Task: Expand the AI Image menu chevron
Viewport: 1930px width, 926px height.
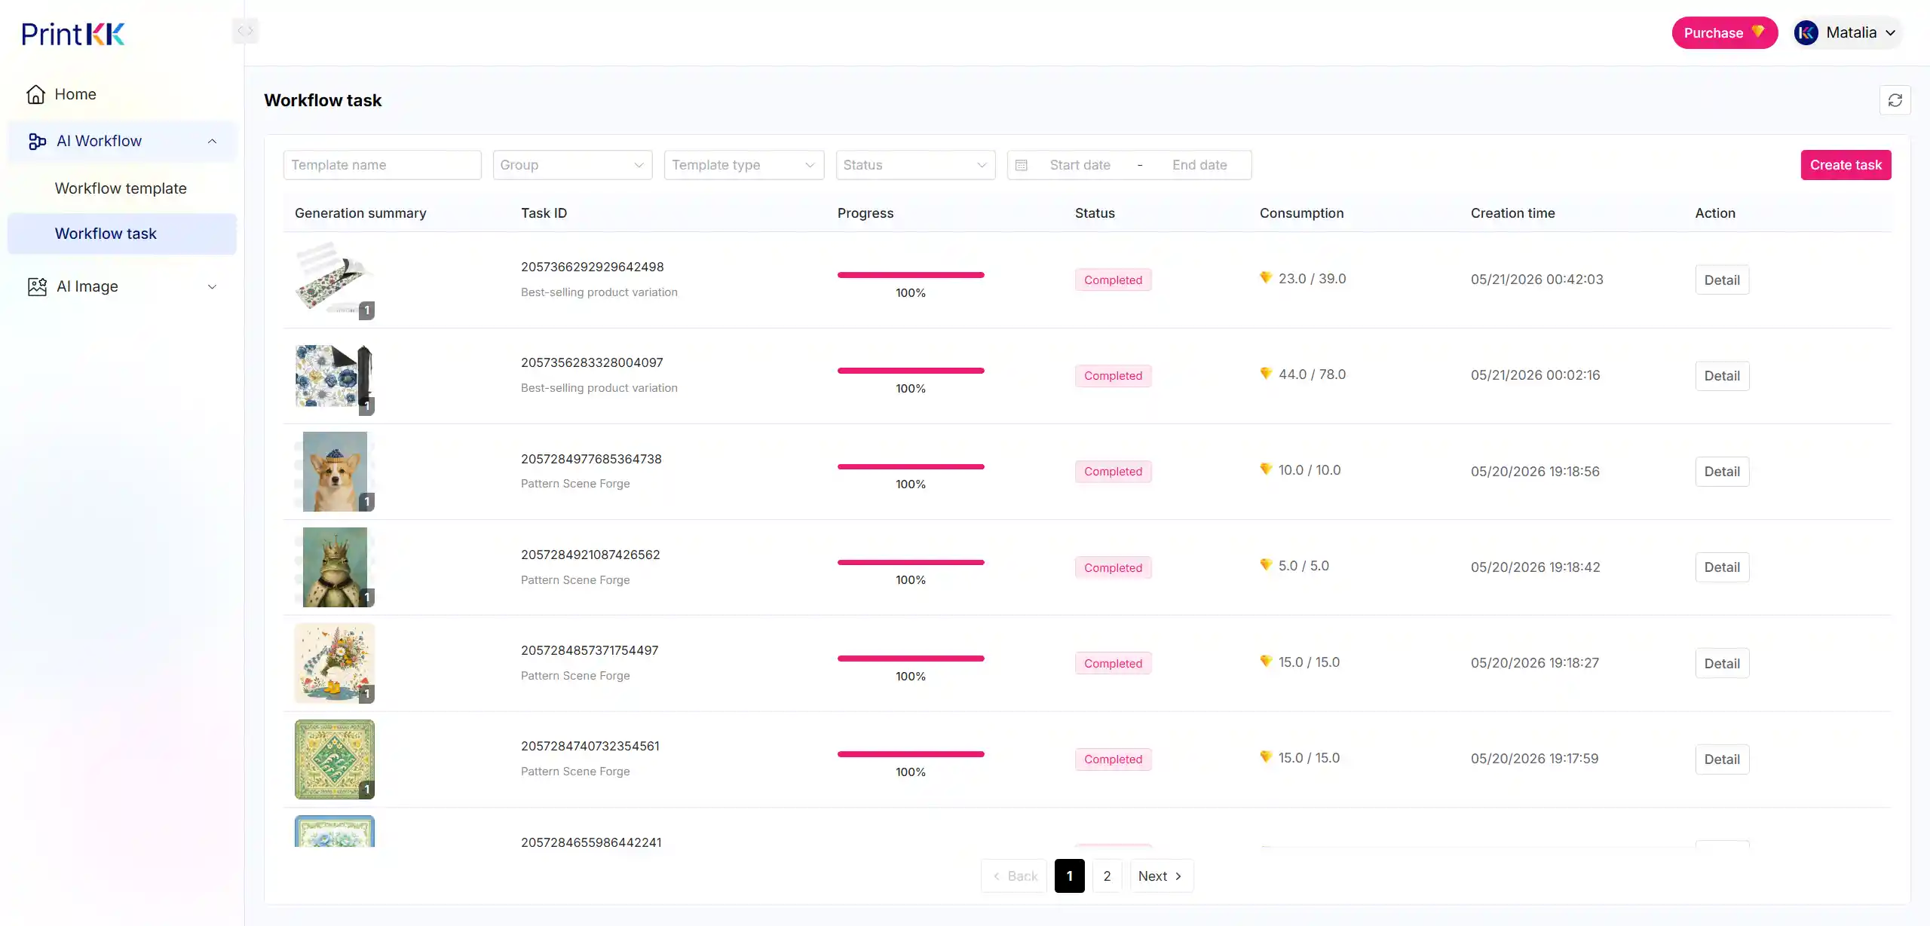Action: pos(212,286)
